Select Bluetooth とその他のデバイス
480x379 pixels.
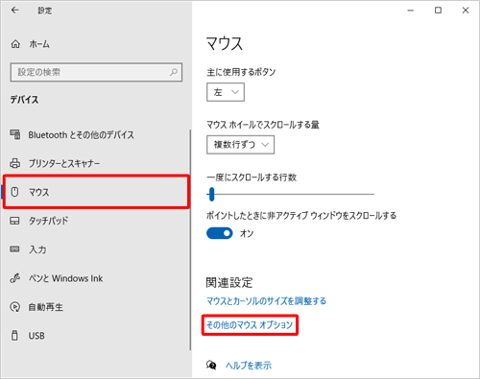click(x=82, y=135)
